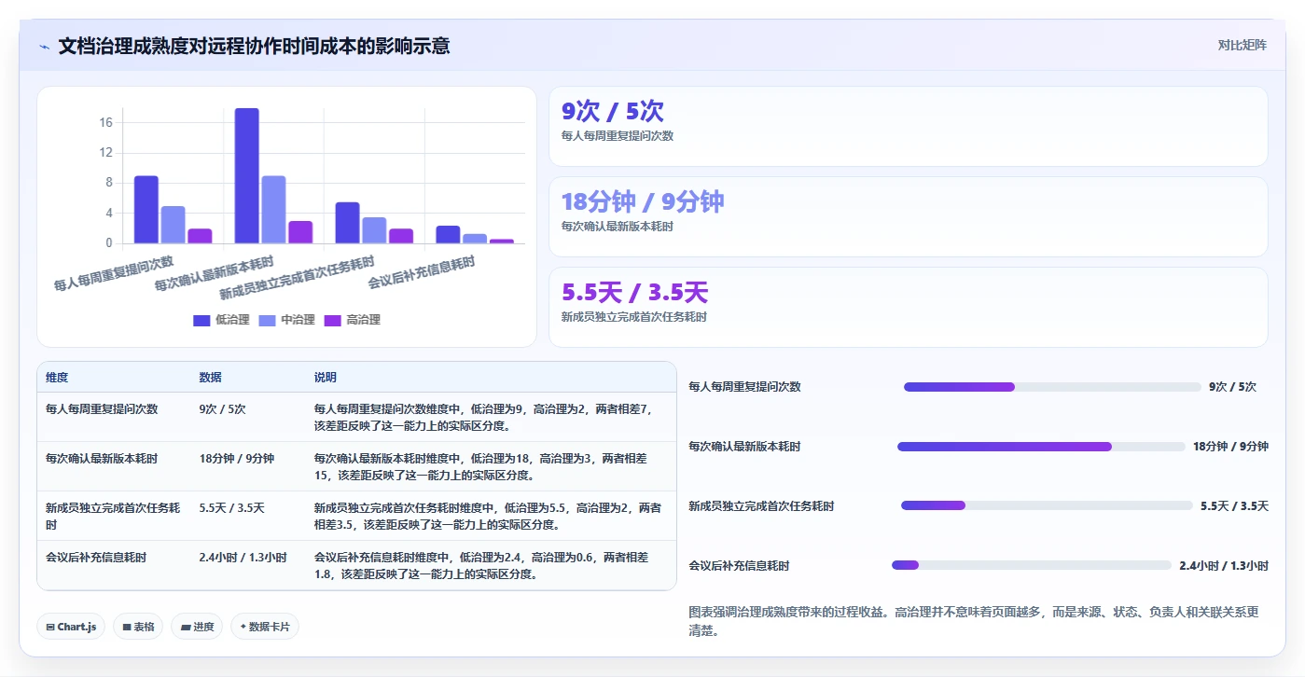Click the tallest bar, 低治理 for 每次确认最新版本耗时
The image size is (1305, 677).
247,176
